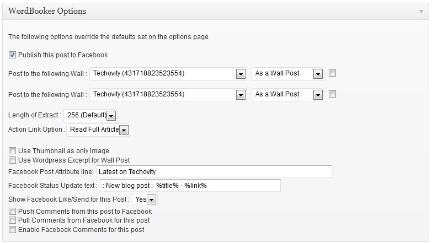Viewport: 432px width, 243px height.
Task: Click the WordBooker Options panel title
Action: click(x=47, y=11)
